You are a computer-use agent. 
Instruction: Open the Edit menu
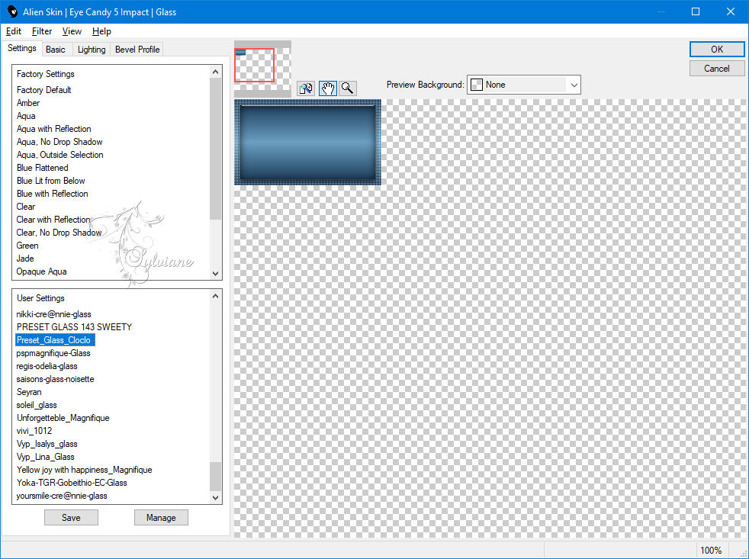tap(14, 31)
